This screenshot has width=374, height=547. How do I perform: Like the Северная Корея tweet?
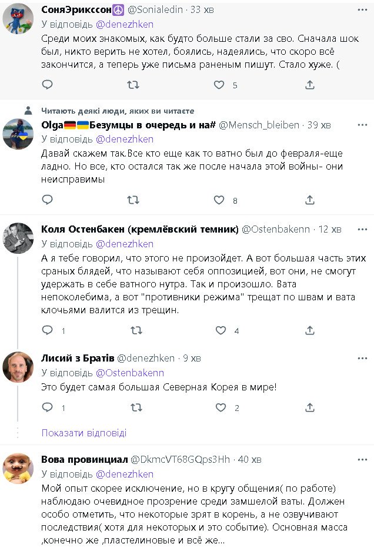tap(221, 407)
